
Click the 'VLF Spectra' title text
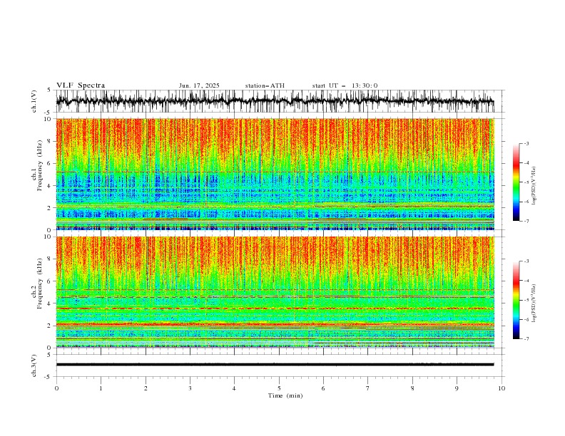[x=81, y=85]
